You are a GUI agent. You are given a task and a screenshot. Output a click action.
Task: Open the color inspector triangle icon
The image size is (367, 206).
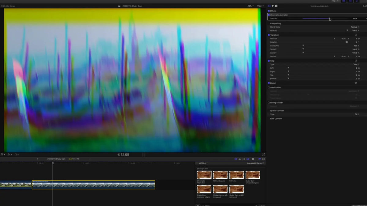click(x=272, y=6)
